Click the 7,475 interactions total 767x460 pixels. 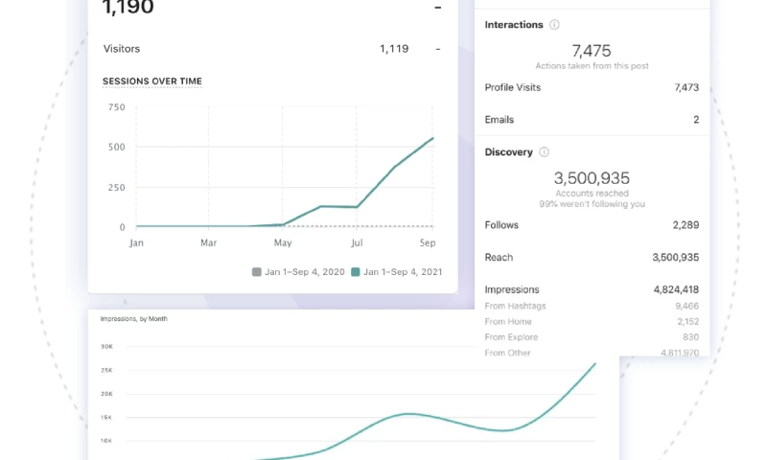coord(591,51)
